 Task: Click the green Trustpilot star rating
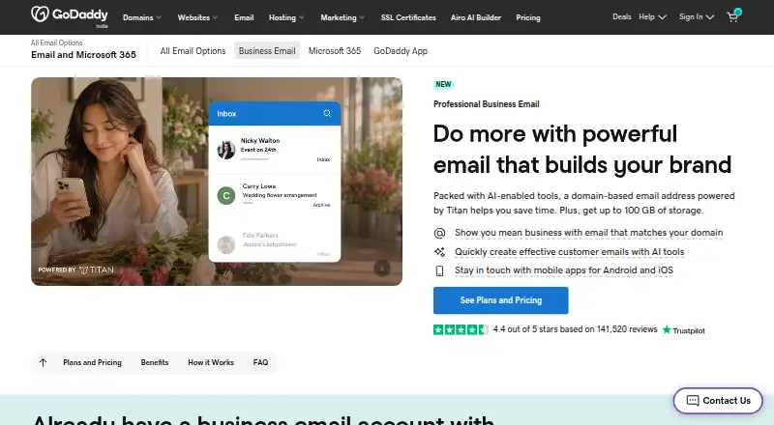[461, 329]
